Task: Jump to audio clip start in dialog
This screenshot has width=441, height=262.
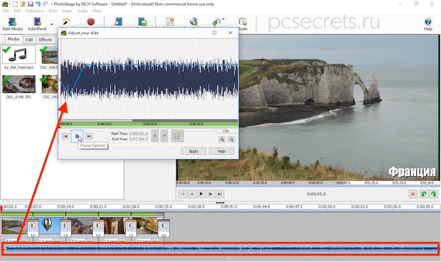Action: point(65,136)
